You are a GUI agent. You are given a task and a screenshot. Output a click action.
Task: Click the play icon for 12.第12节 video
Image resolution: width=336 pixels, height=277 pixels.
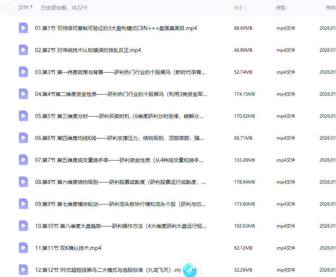(23, 270)
